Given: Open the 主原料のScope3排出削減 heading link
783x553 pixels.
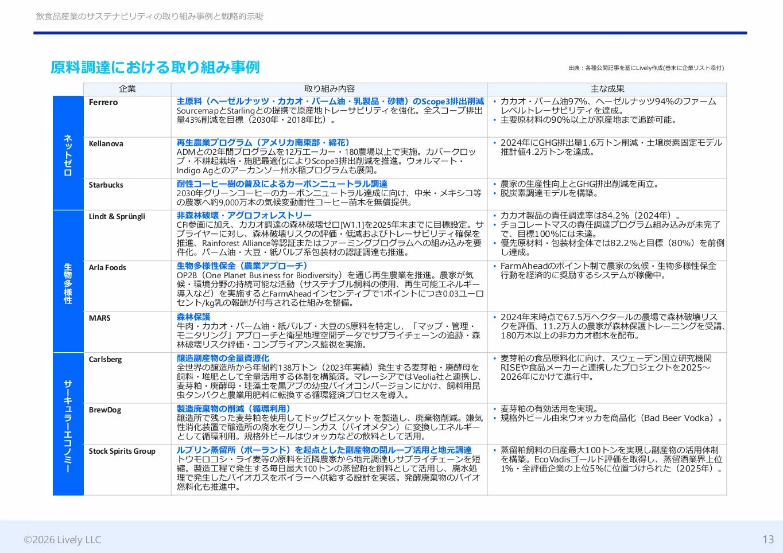Looking at the screenshot, I should pos(330,101).
